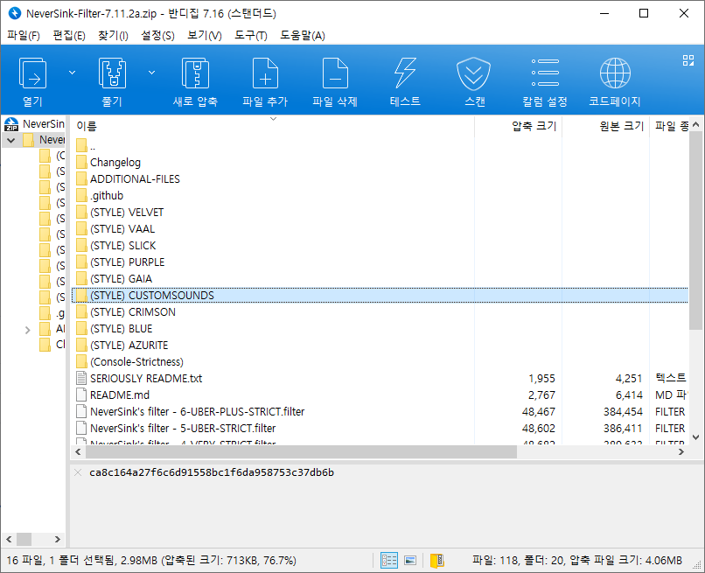Click the 6,414 original size cell
Image resolution: width=705 pixels, height=573 pixels.
629,395
